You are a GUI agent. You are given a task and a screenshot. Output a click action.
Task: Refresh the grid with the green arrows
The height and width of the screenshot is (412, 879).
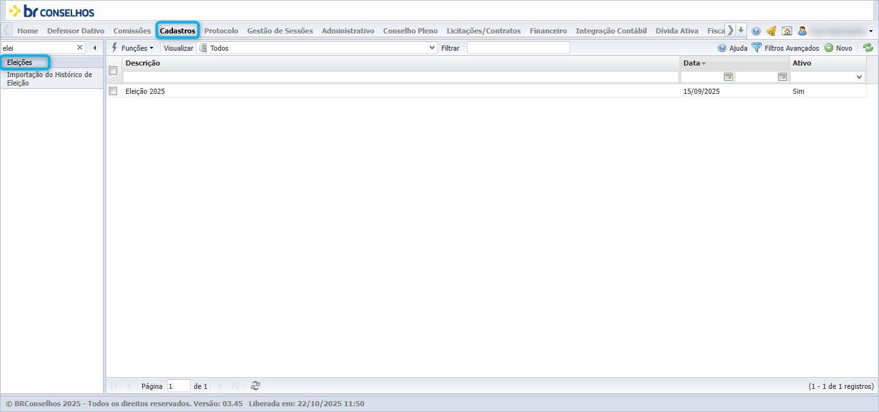tap(868, 48)
